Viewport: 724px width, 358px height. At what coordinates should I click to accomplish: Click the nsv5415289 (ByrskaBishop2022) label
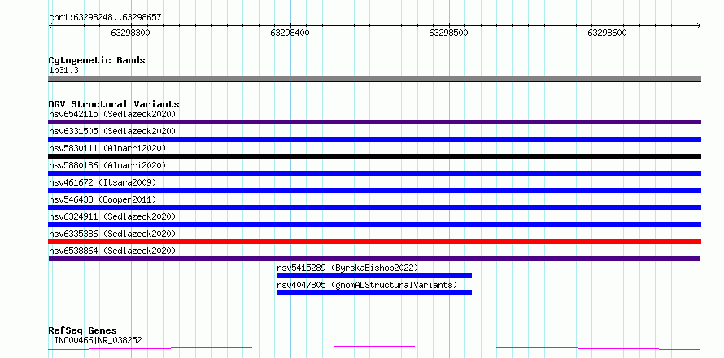pos(347,268)
